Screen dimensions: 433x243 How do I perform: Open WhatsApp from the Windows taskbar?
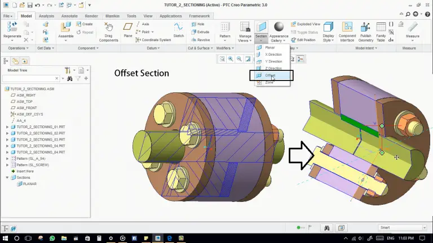click(x=52, y=238)
